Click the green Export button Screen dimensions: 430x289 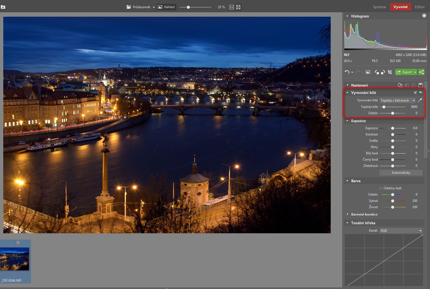(404, 72)
